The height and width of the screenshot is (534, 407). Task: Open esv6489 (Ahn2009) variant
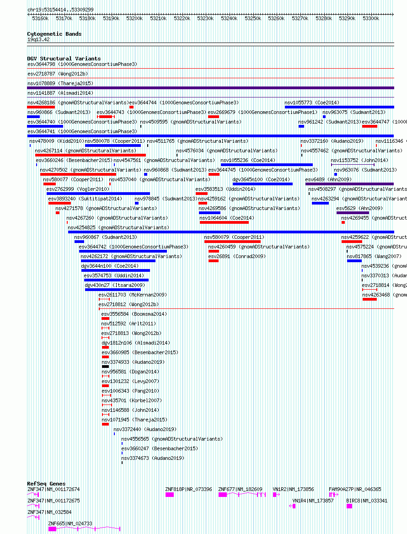click(328, 179)
